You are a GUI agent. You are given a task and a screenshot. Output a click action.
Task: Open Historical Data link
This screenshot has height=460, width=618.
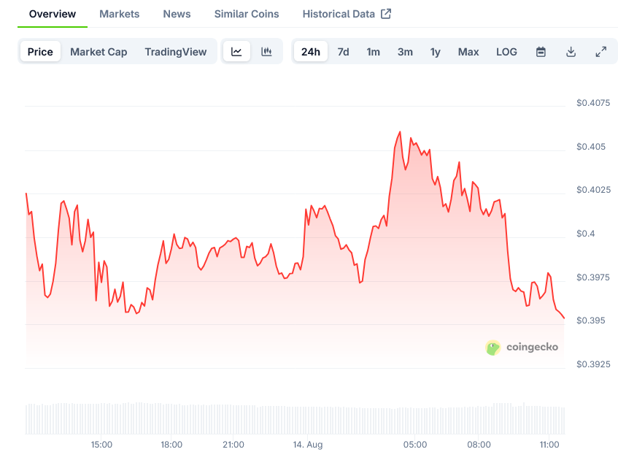339,14
